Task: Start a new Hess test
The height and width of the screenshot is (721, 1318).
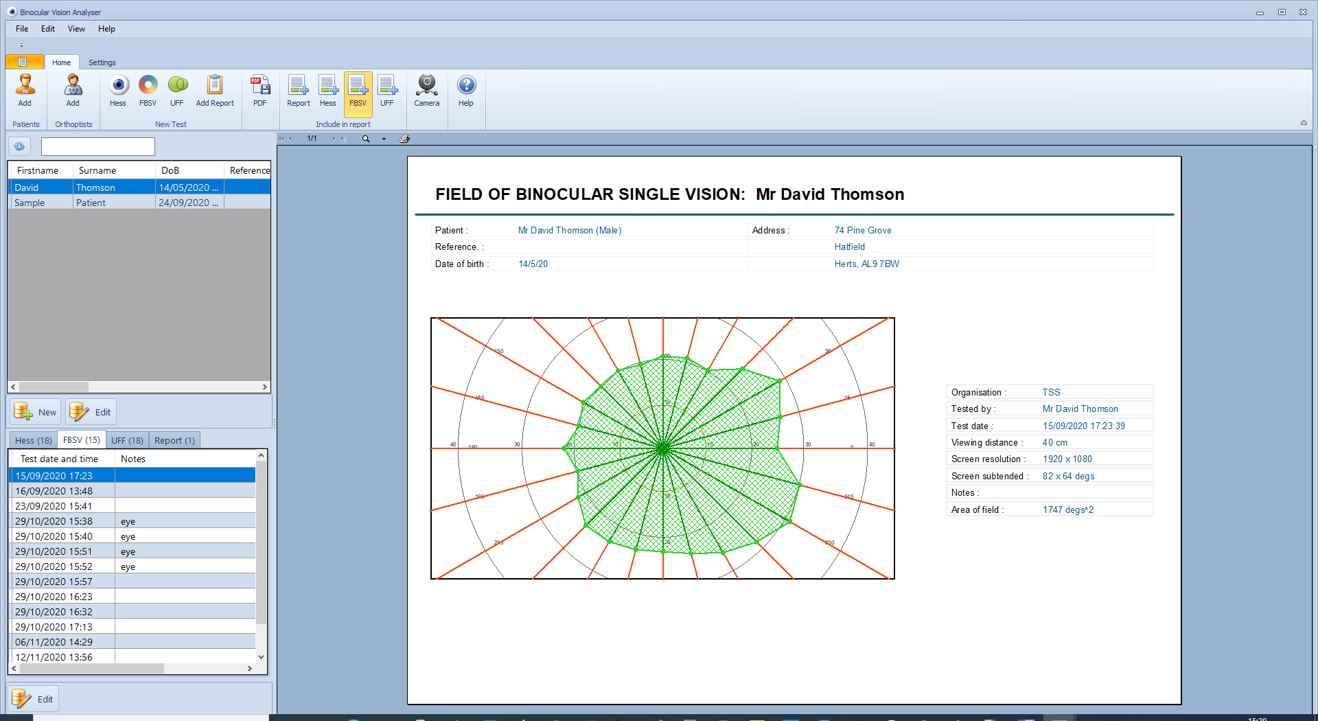Action: pos(118,91)
